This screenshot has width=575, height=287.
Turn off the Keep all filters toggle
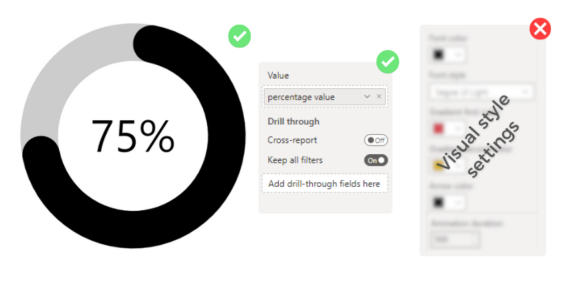coord(376,160)
